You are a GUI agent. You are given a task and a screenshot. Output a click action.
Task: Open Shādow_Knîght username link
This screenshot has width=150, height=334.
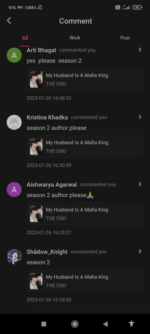coord(47,252)
